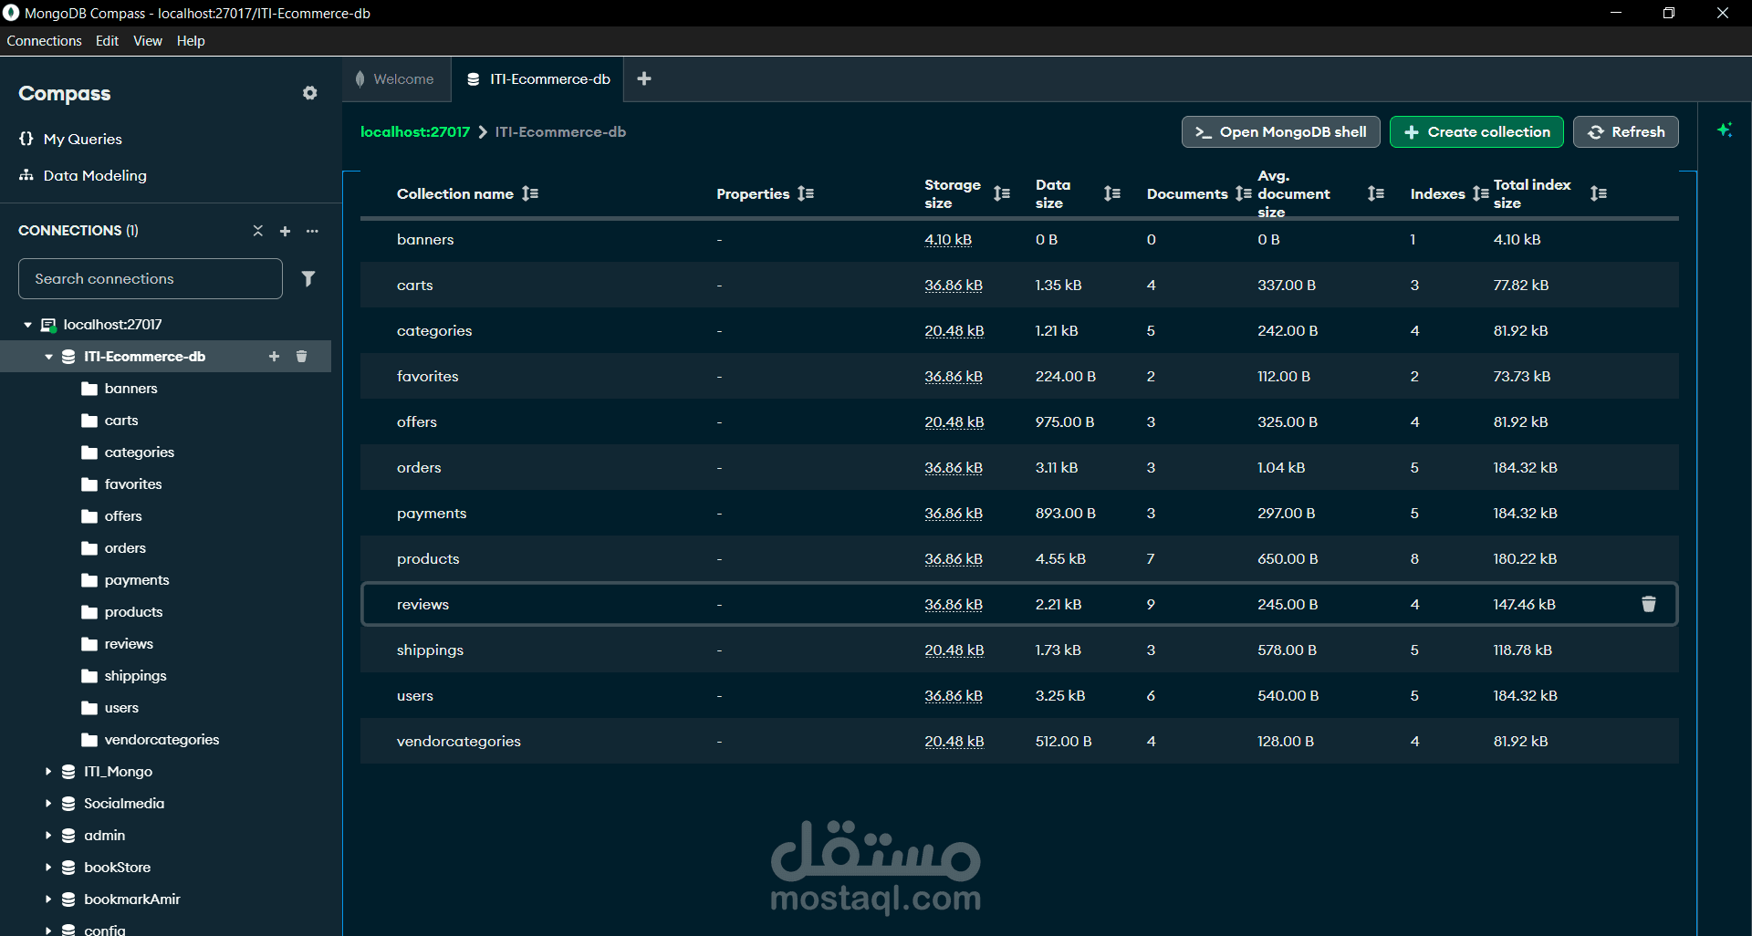Focus Search connections input field
The image size is (1752, 936).
coord(151,278)
